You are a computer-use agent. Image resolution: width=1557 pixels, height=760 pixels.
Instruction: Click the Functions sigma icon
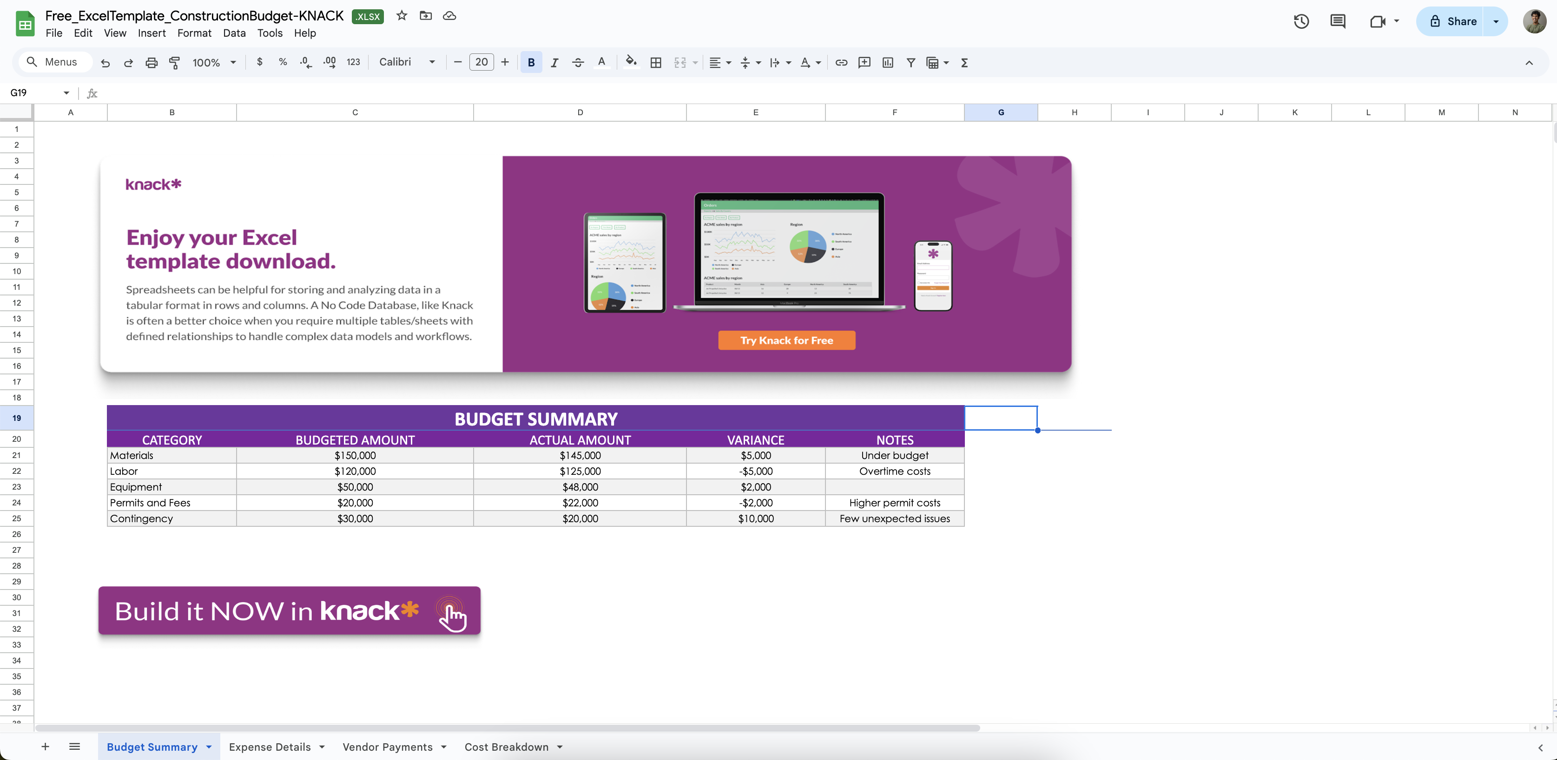coord(965,62)
